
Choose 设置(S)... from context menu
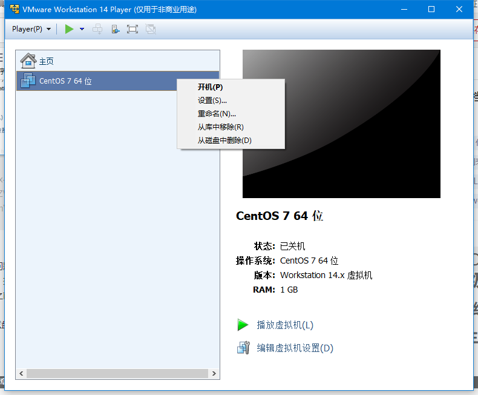coord(231,101)
